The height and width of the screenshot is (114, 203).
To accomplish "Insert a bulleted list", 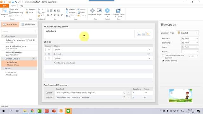I will tap(48, 10).
